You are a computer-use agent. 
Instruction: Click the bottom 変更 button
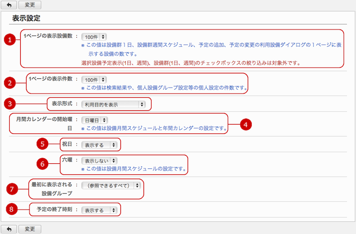click(x=29, y=229)
